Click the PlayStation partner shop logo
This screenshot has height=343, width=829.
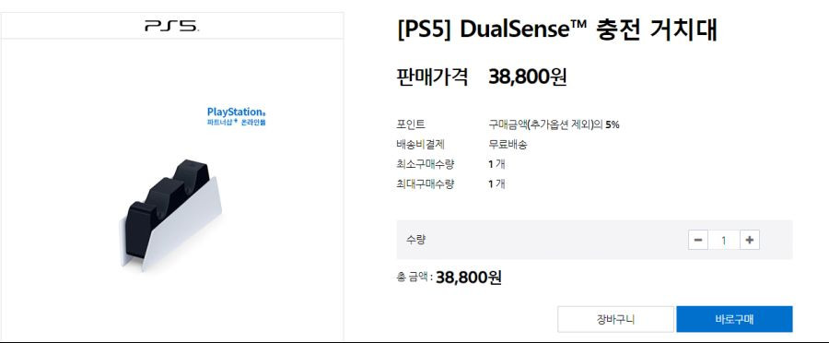point(237,116)
